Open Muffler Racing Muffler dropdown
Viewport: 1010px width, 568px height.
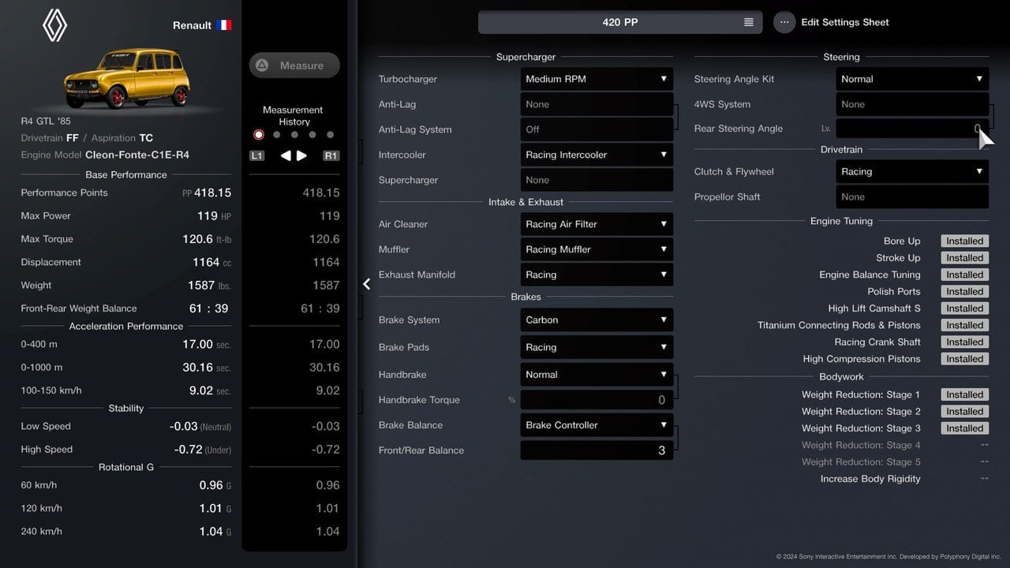(x=597, y=249)
